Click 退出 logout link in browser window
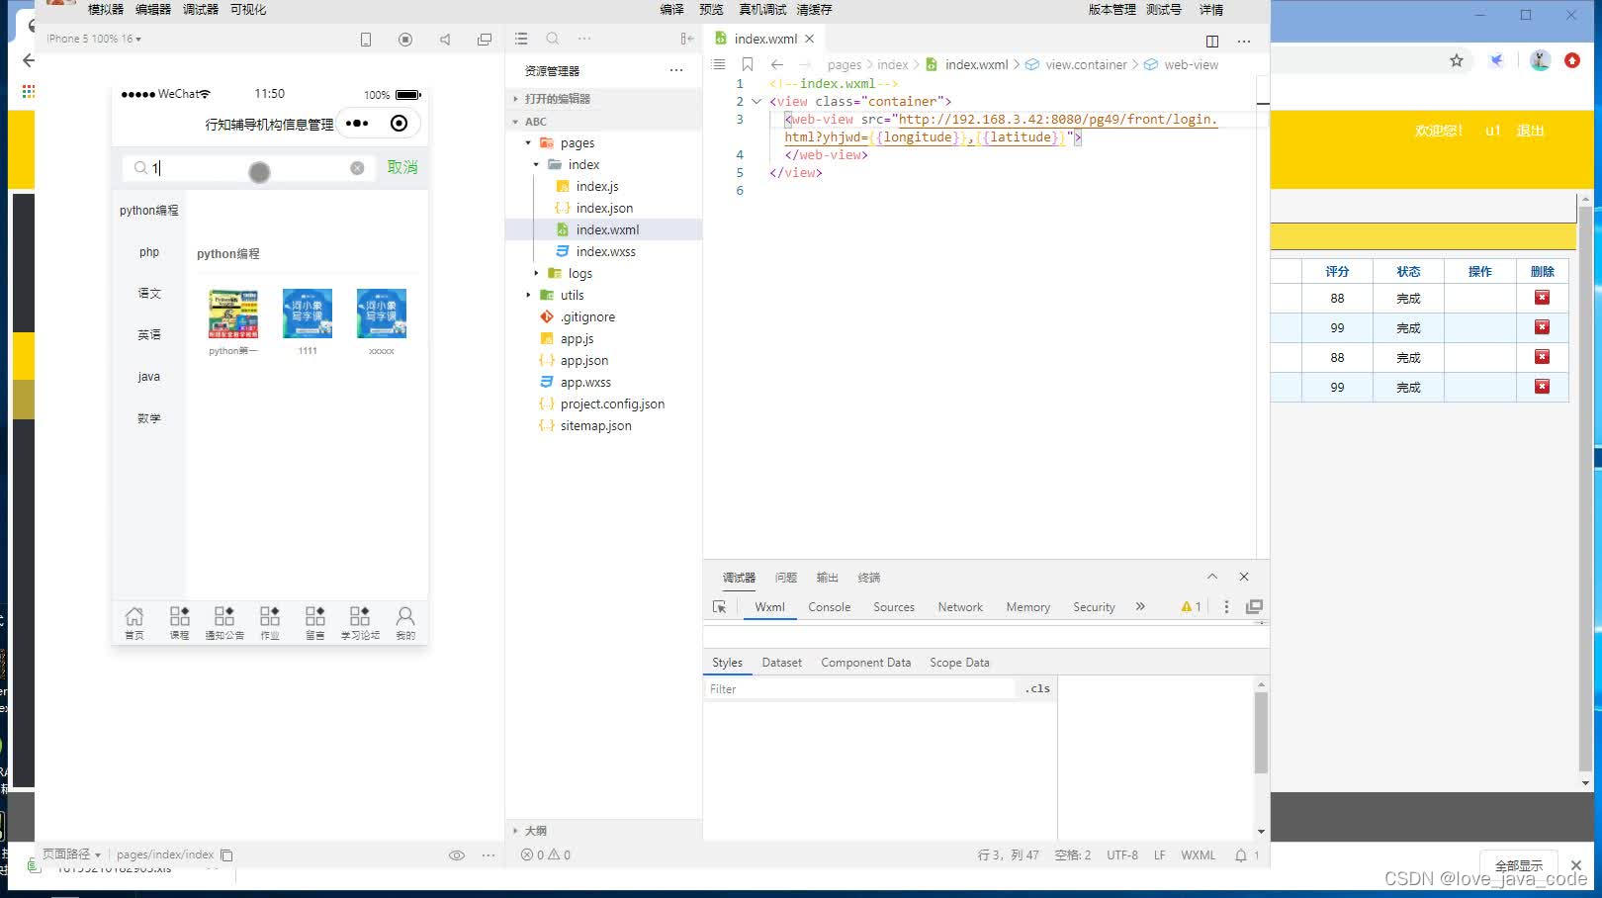 pyautogui.click(x=1530, y=131)
